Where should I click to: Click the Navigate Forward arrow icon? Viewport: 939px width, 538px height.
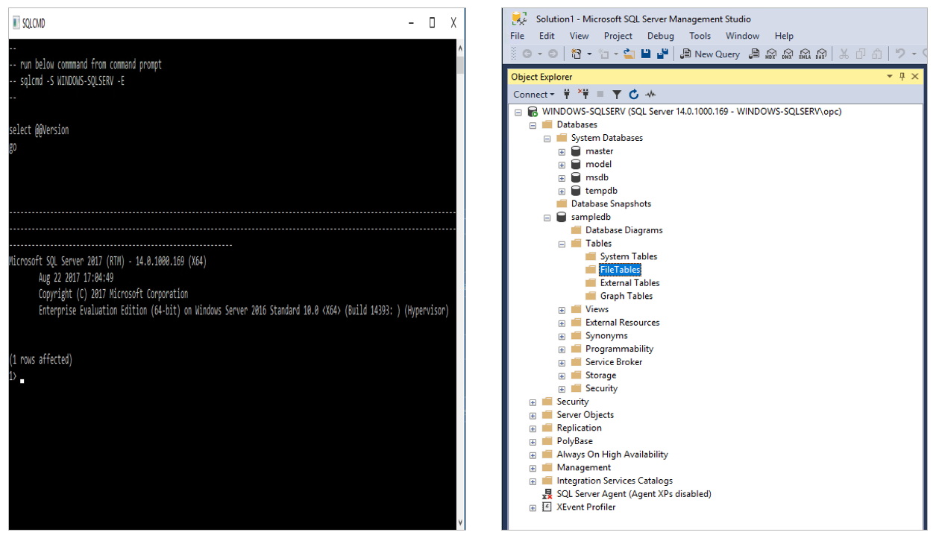point(553,54)
